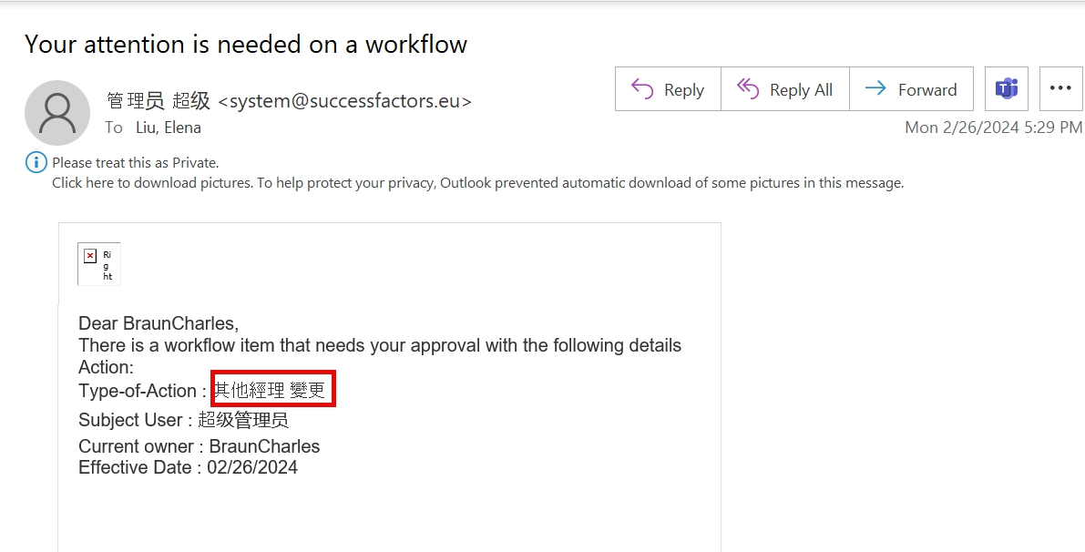This screenshot has width=1085, height=552.
Task: Click the blue info icon
Action: coord(36,163)
